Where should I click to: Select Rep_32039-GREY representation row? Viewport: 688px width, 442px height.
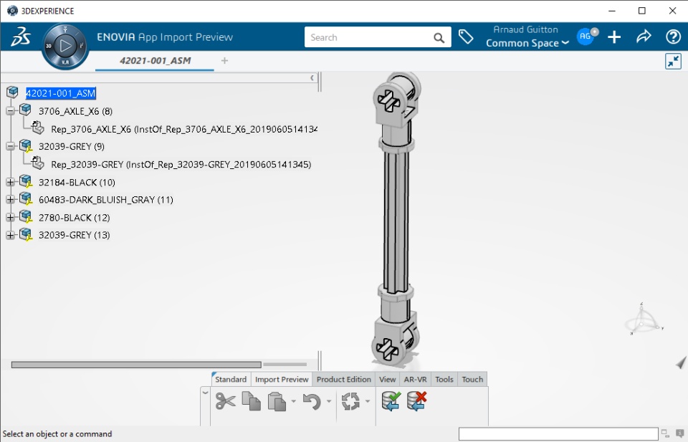click(181, 165)
